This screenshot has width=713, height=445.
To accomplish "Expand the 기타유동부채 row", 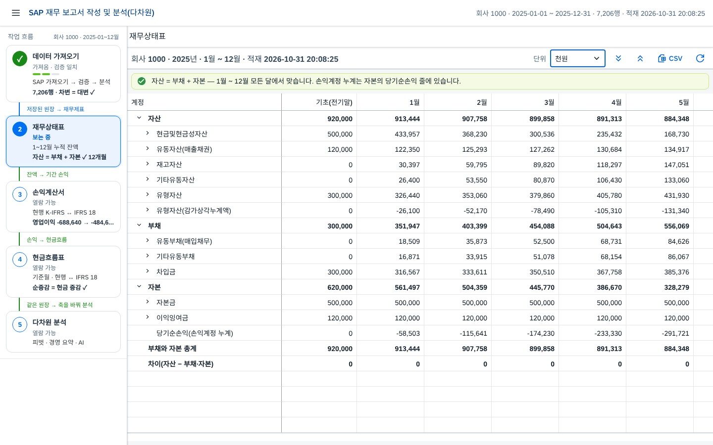I will pyautogui.click(x=148, y=256).
